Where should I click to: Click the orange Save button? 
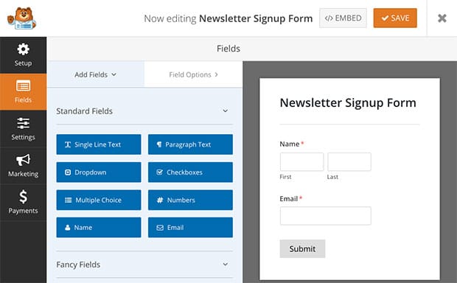pos(395,18)
